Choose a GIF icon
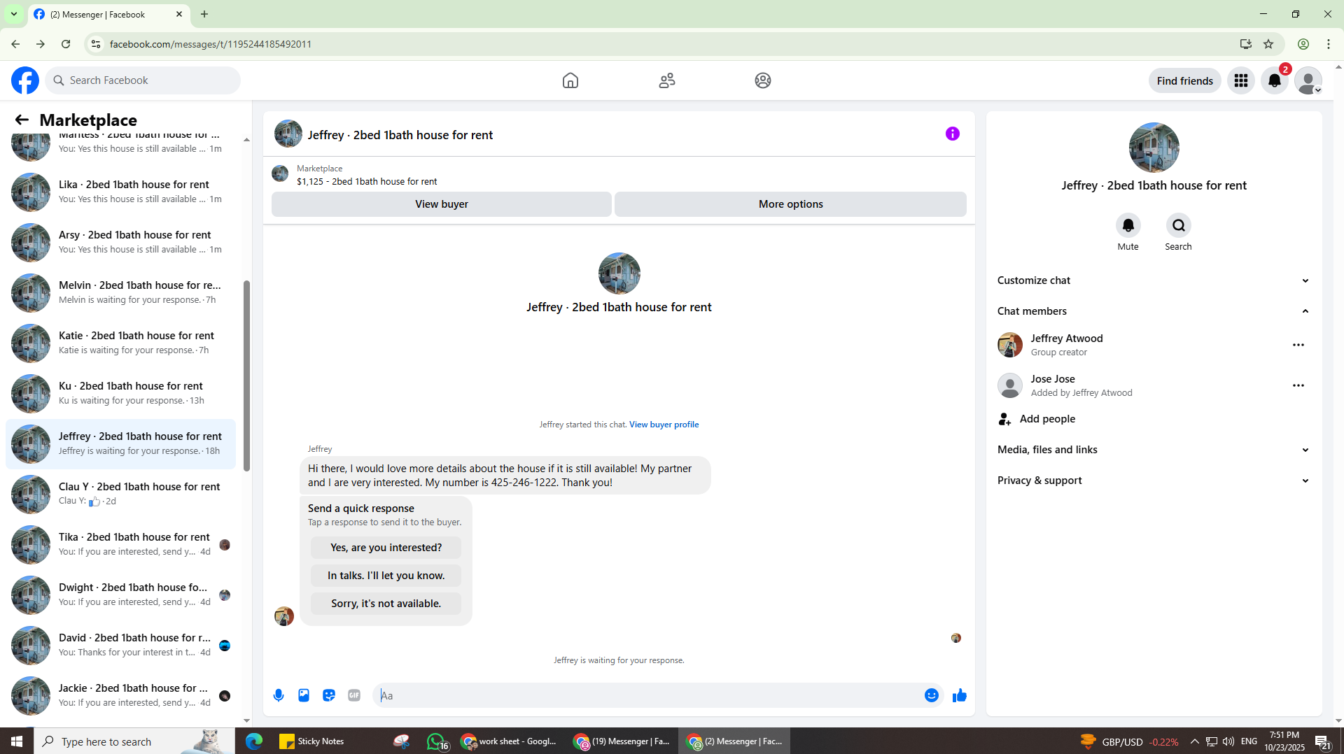 point(354,695)
